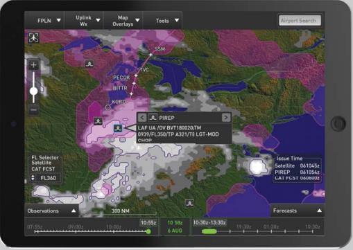Click the PECOK waypoint label
Viewport: 353px width, 250px height.
(x=121, y=78)
